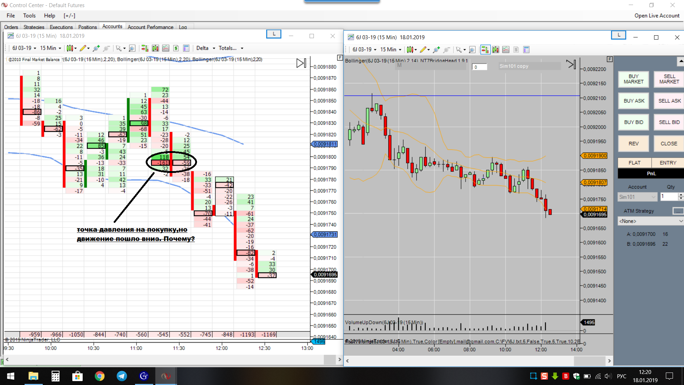Expand the Delta dropdown in left chart
The width and height of the screenshot is (684, 385).
(x=206, y=48)
